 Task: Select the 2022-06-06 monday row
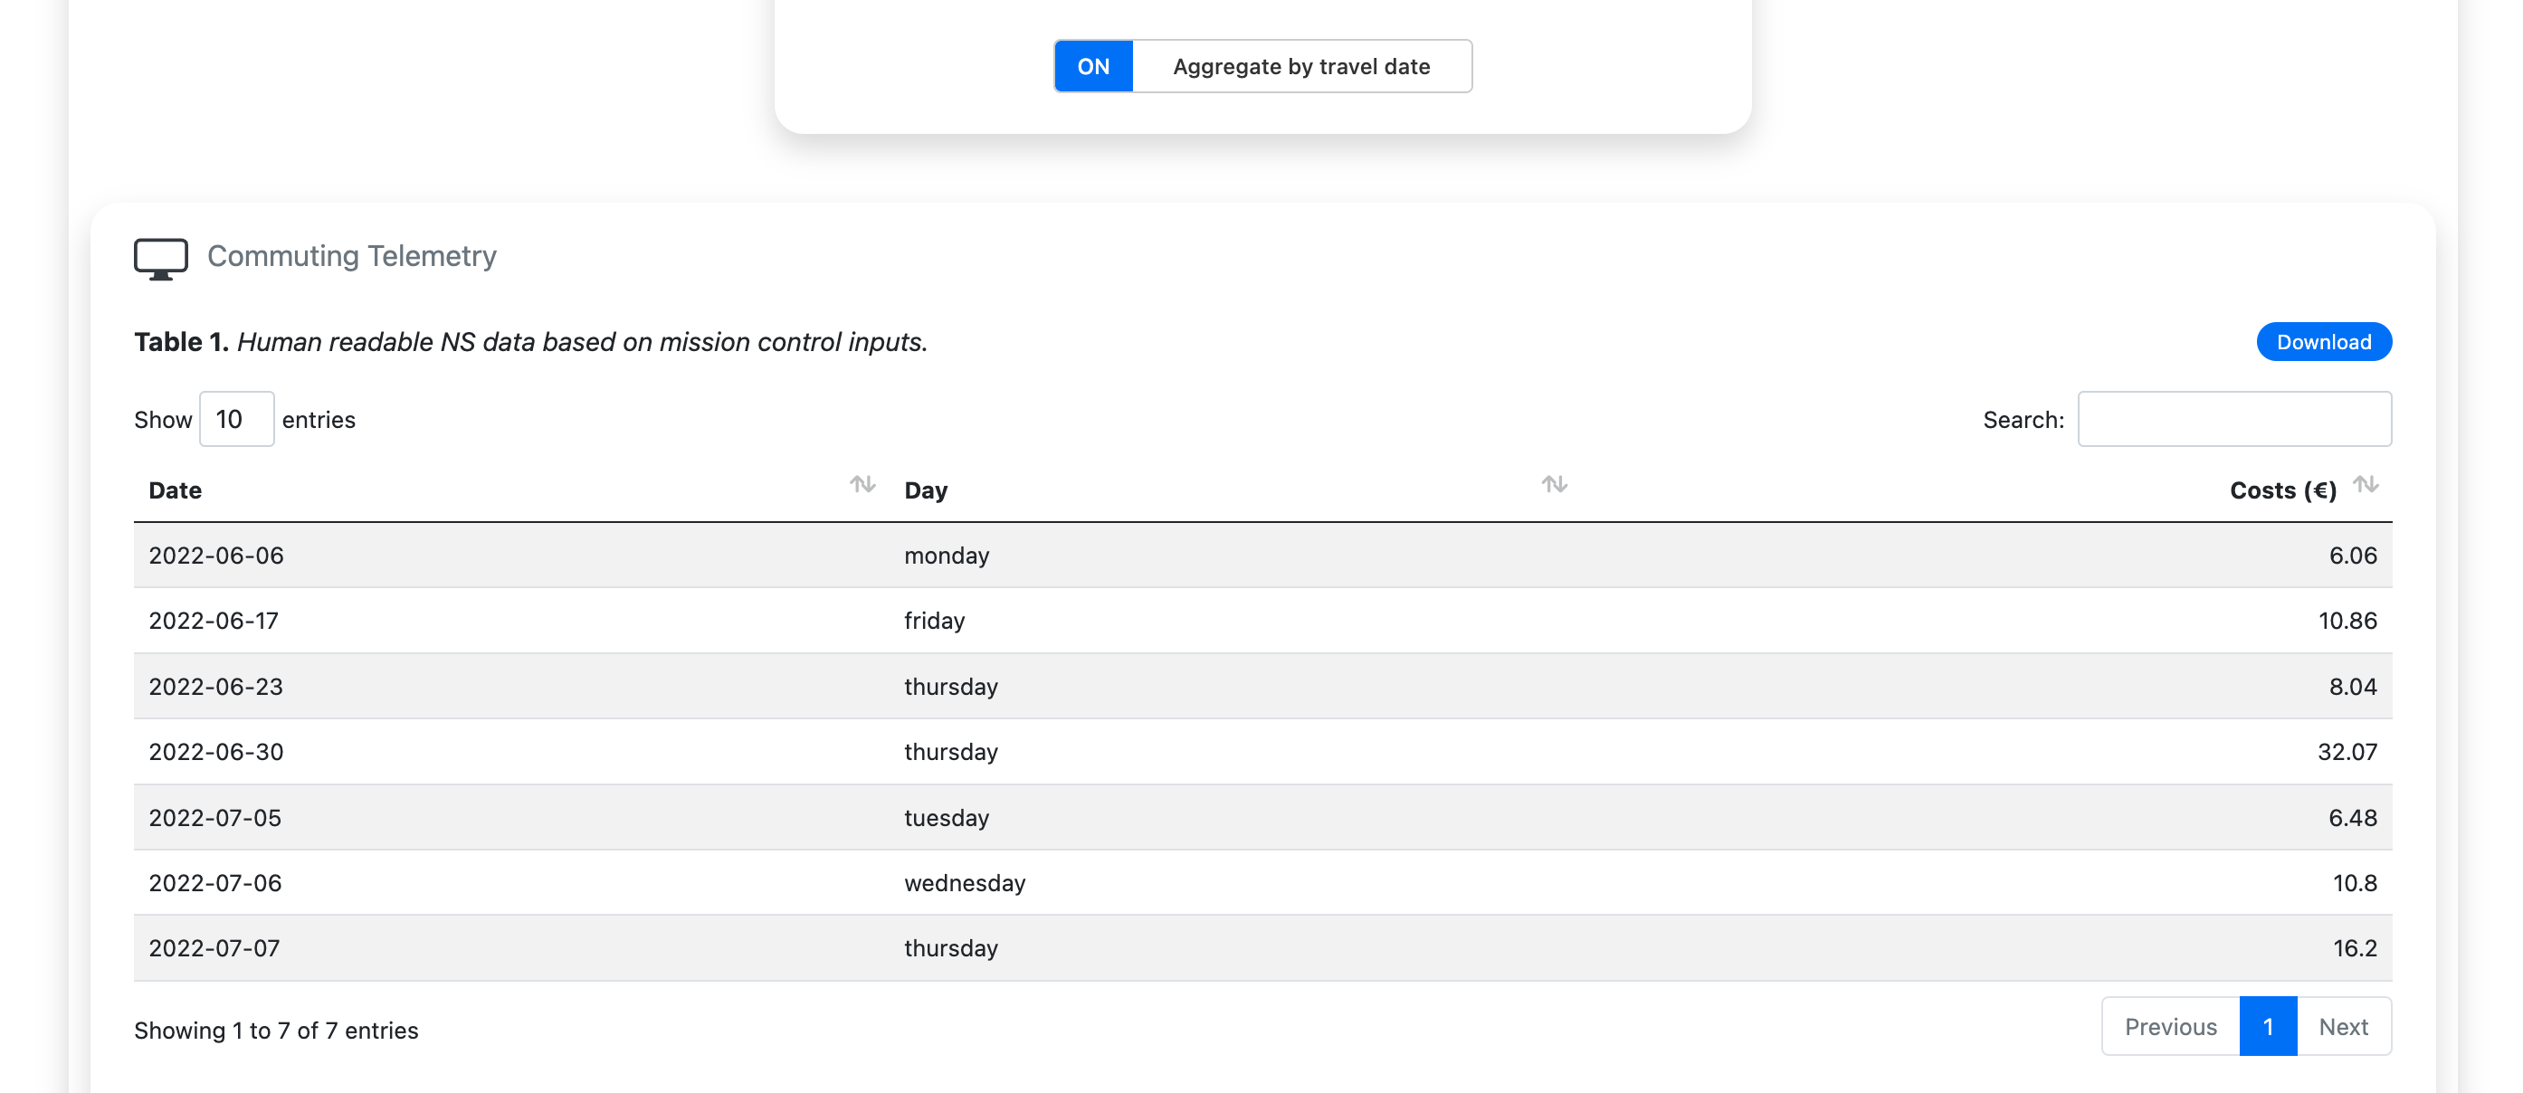coord(1261,556)
